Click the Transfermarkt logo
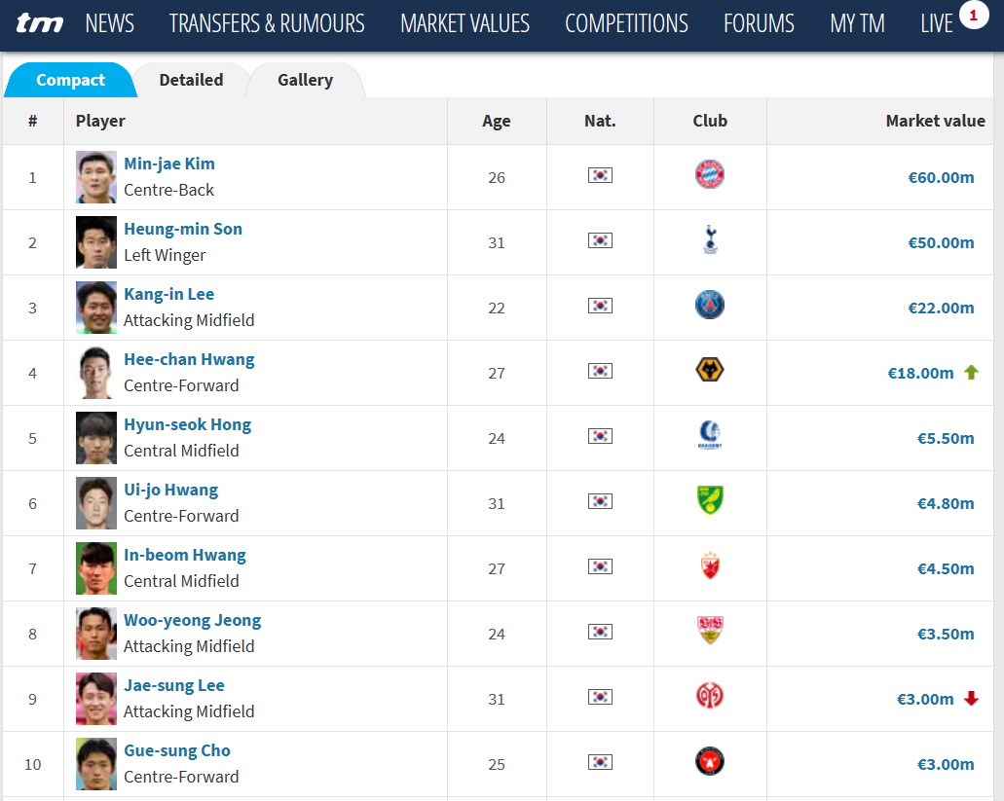1004x801 pixels. [x=40, y=23]
